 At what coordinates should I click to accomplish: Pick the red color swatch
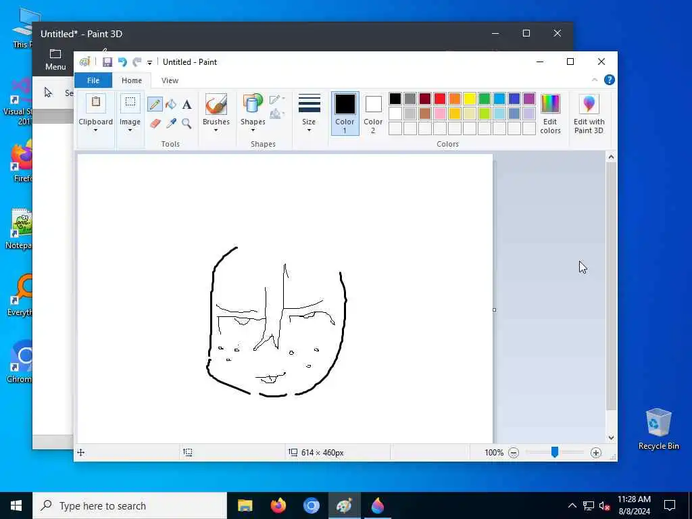coord(440,99)
